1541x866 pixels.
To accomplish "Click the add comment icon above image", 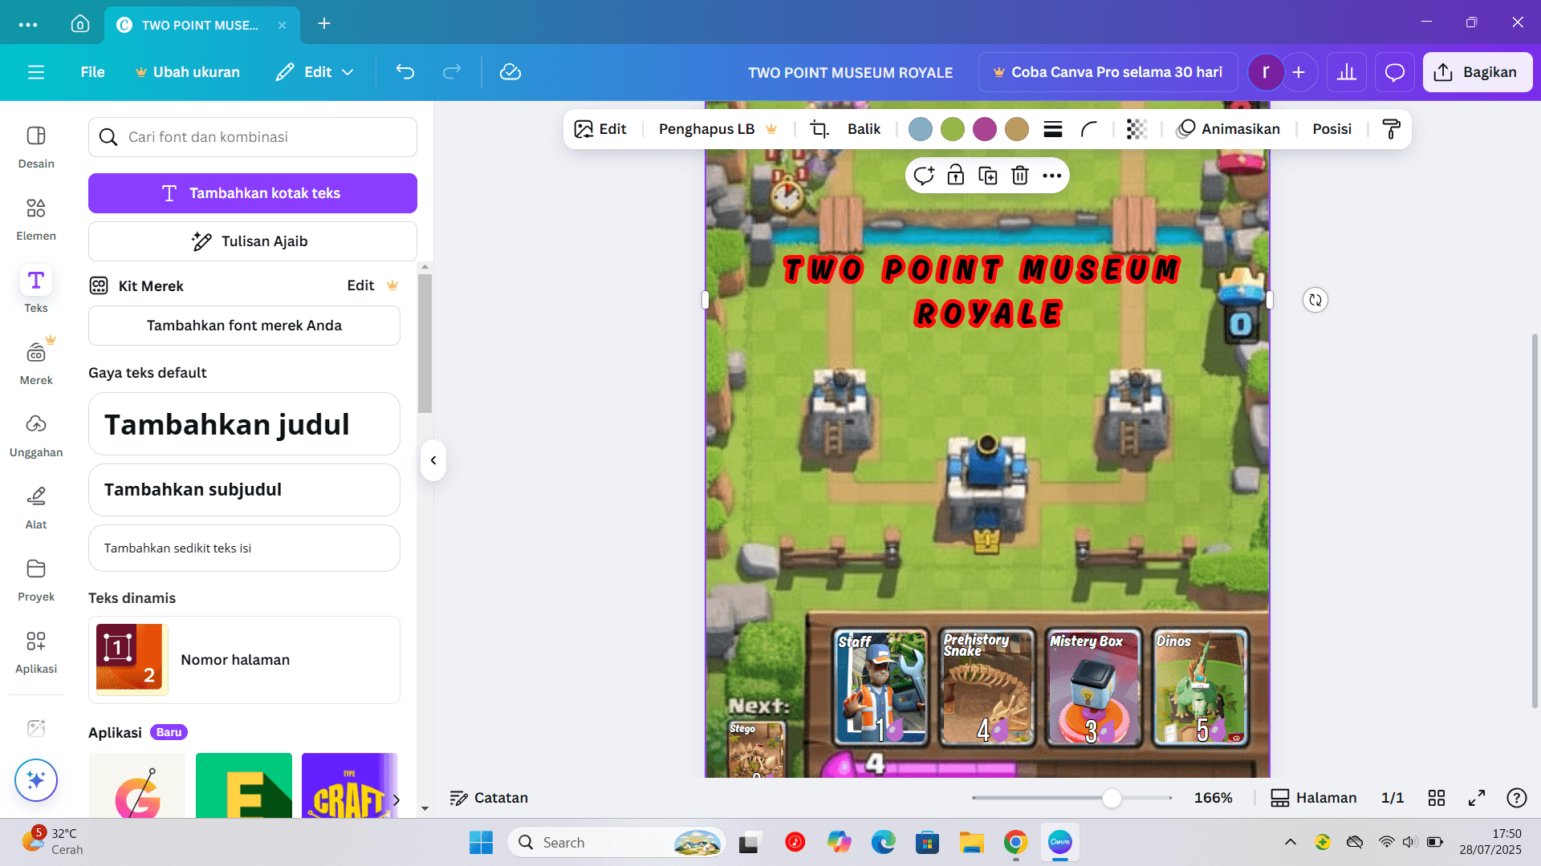I will click(x=924, y=176).
